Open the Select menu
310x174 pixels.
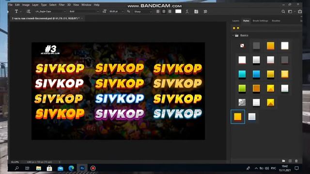(53, 5)
